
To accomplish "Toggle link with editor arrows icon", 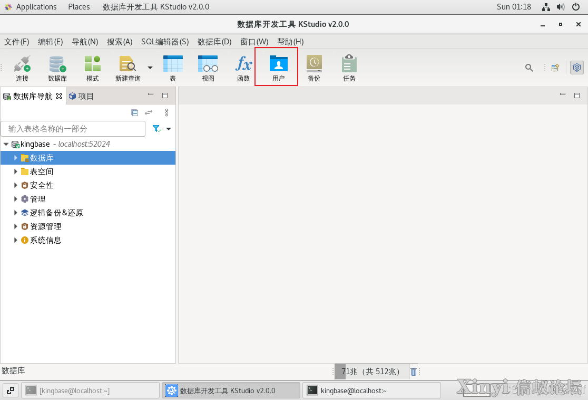I will (149, 113).
